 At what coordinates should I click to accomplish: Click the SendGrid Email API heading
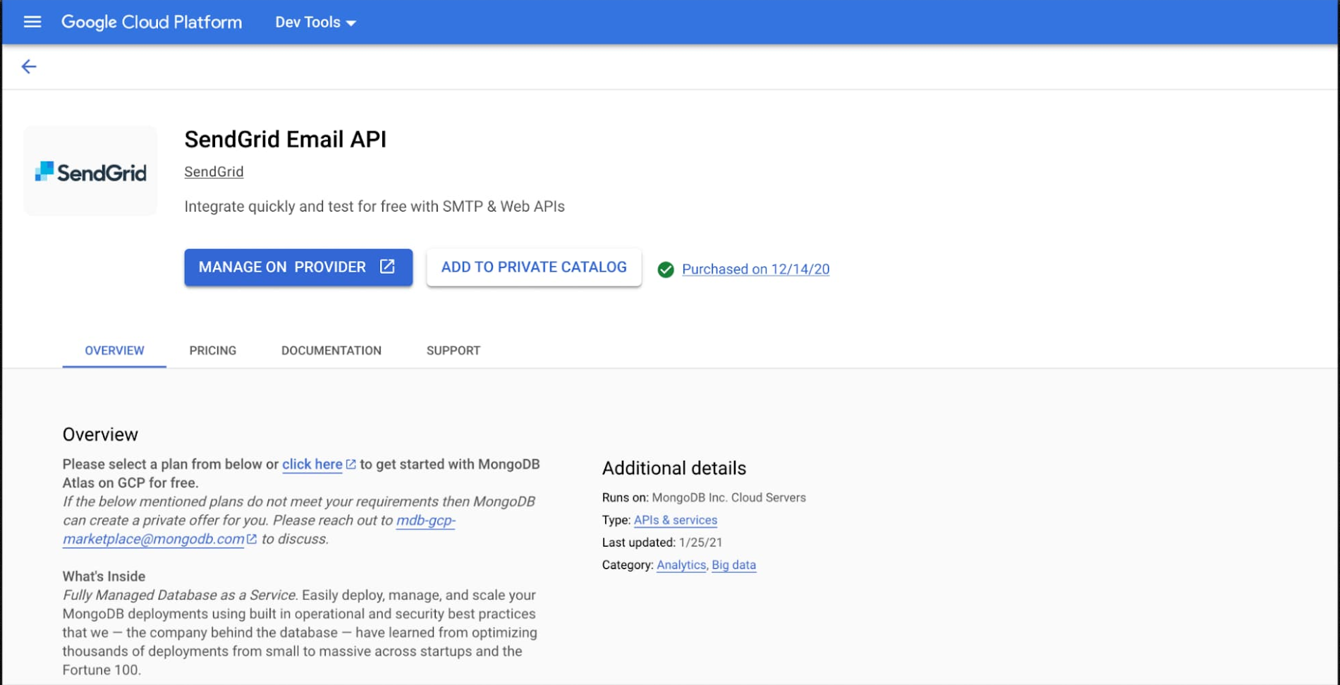coord(286,140)
